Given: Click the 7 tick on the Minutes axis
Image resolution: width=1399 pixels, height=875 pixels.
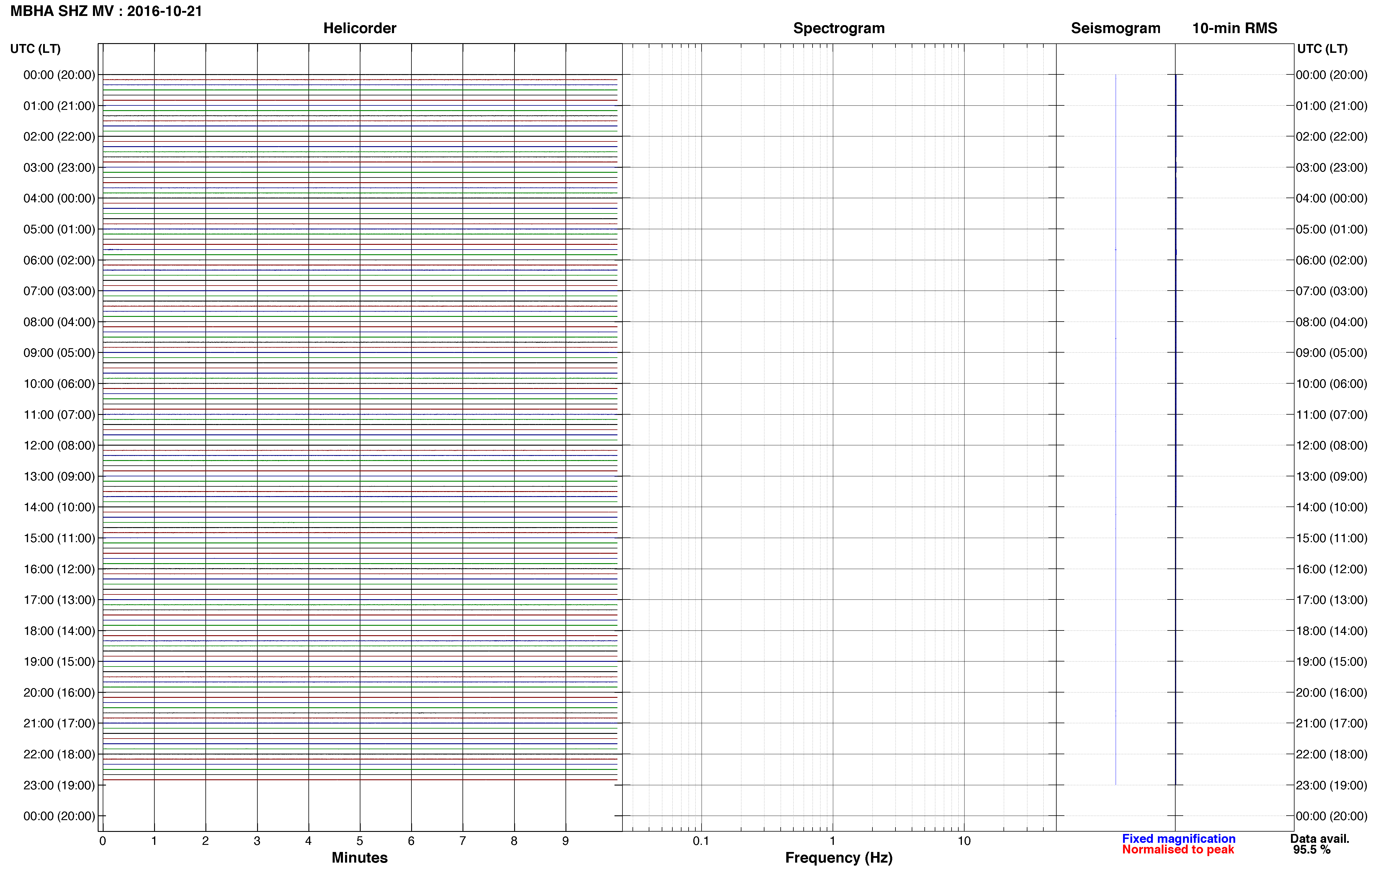Looking at the screenshot, I should (x=463, y=841).
